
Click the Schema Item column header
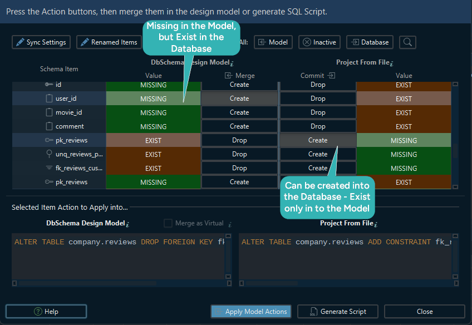(59, 69)
